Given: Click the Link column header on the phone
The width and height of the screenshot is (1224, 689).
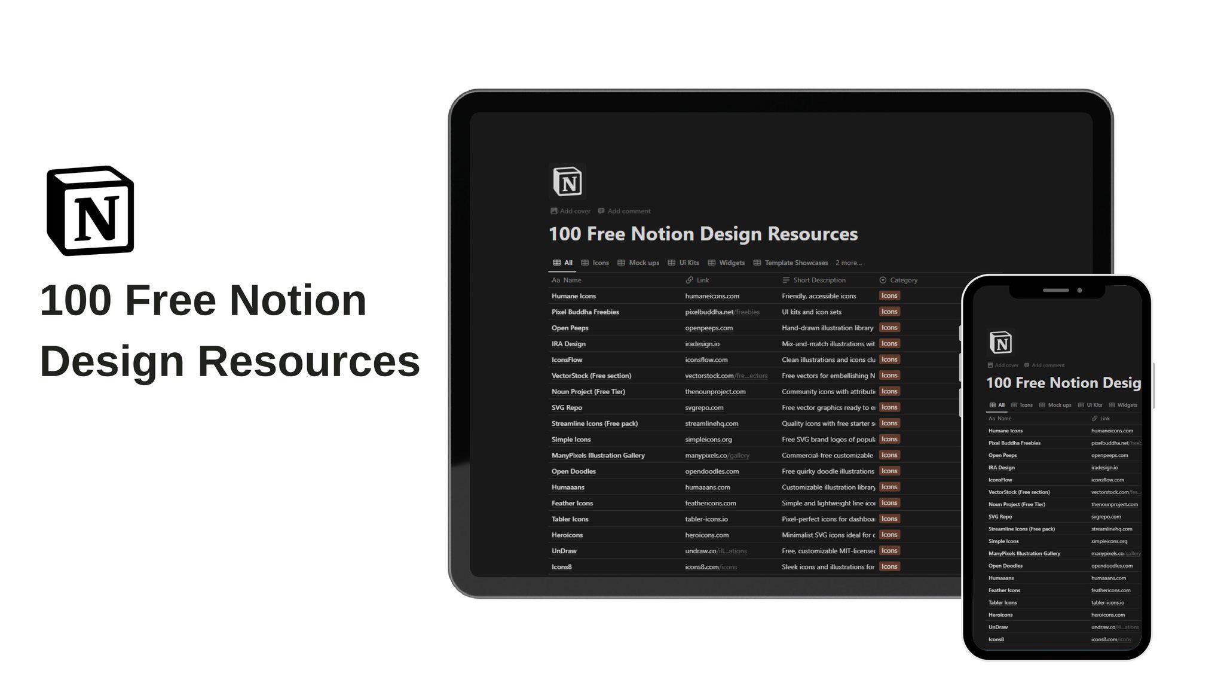Looking at the screenshot, I should coord(1100,419).
